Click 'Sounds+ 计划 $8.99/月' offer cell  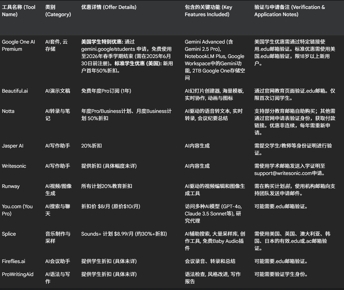(x=124, y=234)
